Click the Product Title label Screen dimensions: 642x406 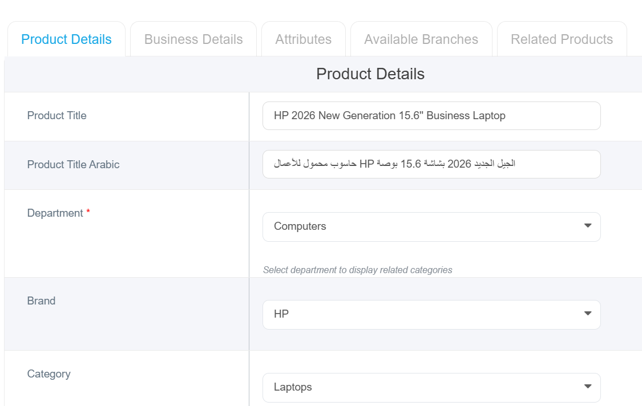pyautogui.click(x=56, y=115)
